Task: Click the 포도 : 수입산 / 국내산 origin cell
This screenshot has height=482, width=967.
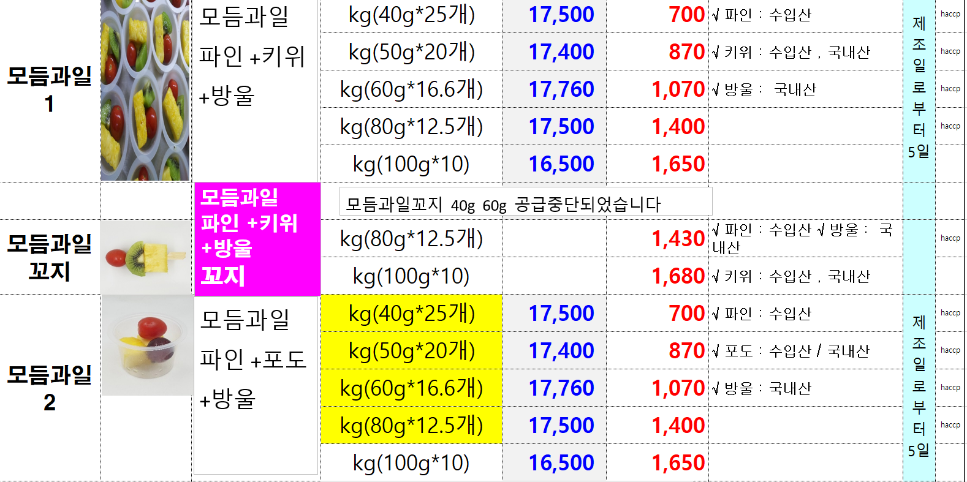Action: tap(805, 351)
